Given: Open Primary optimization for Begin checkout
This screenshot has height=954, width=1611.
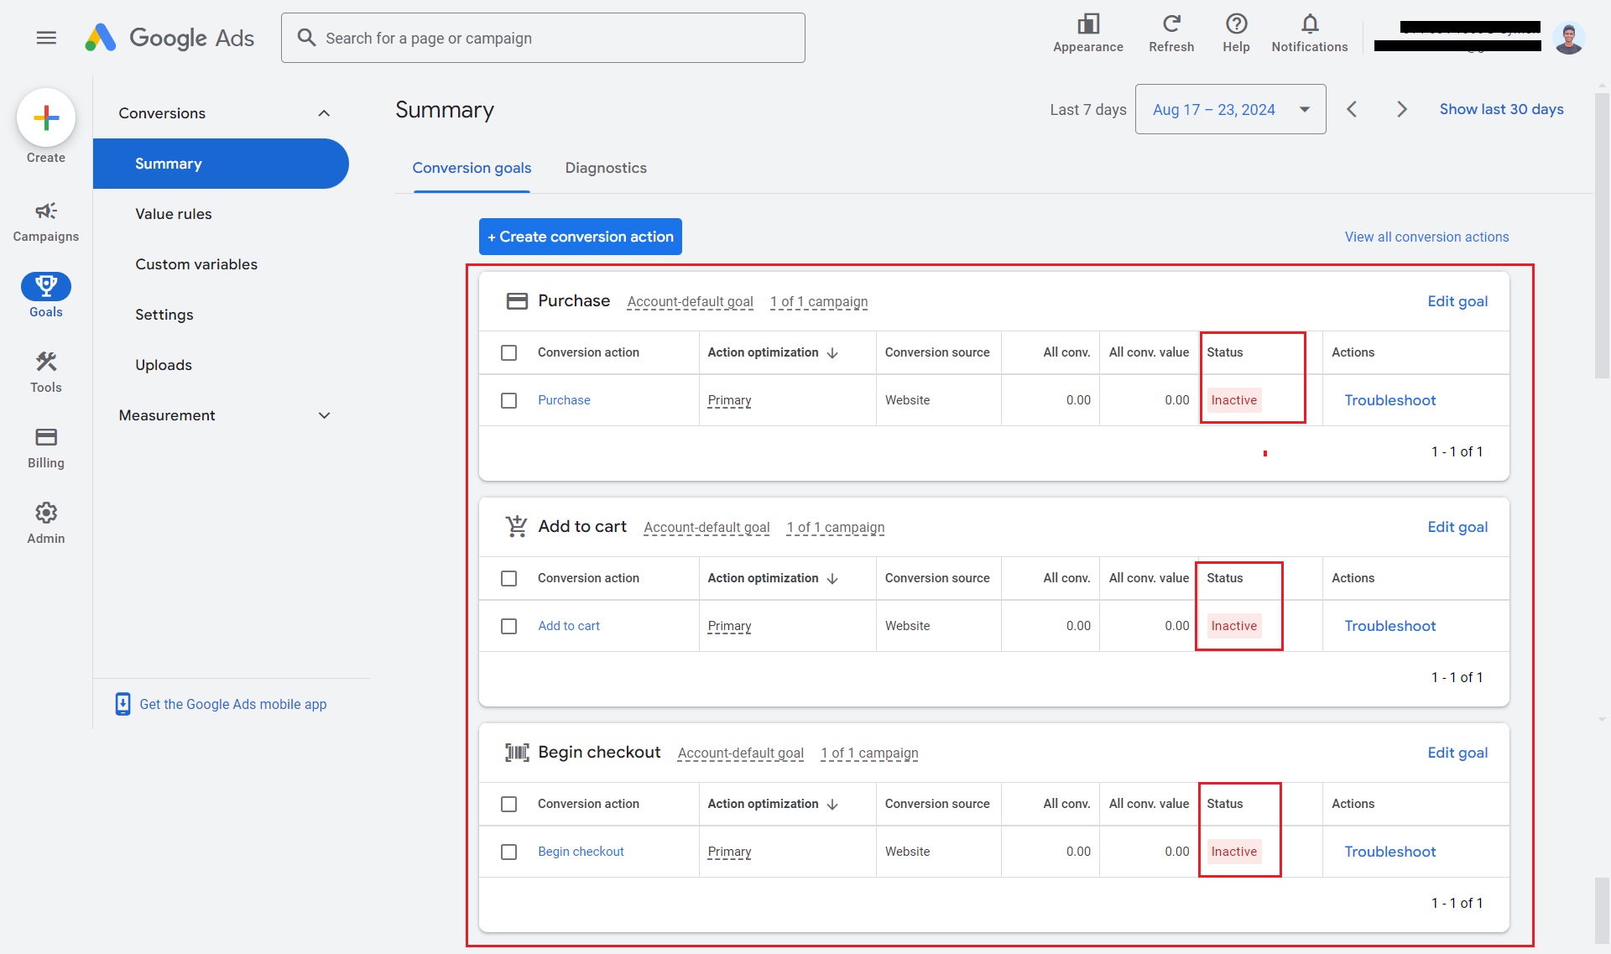Looking at the screenshot, I should point(729,852).
